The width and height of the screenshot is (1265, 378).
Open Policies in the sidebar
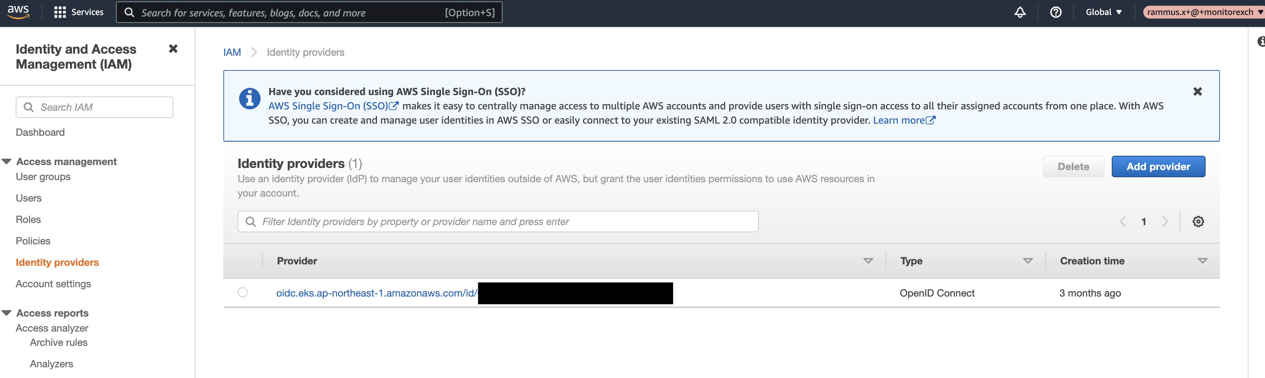coord(33,241)
